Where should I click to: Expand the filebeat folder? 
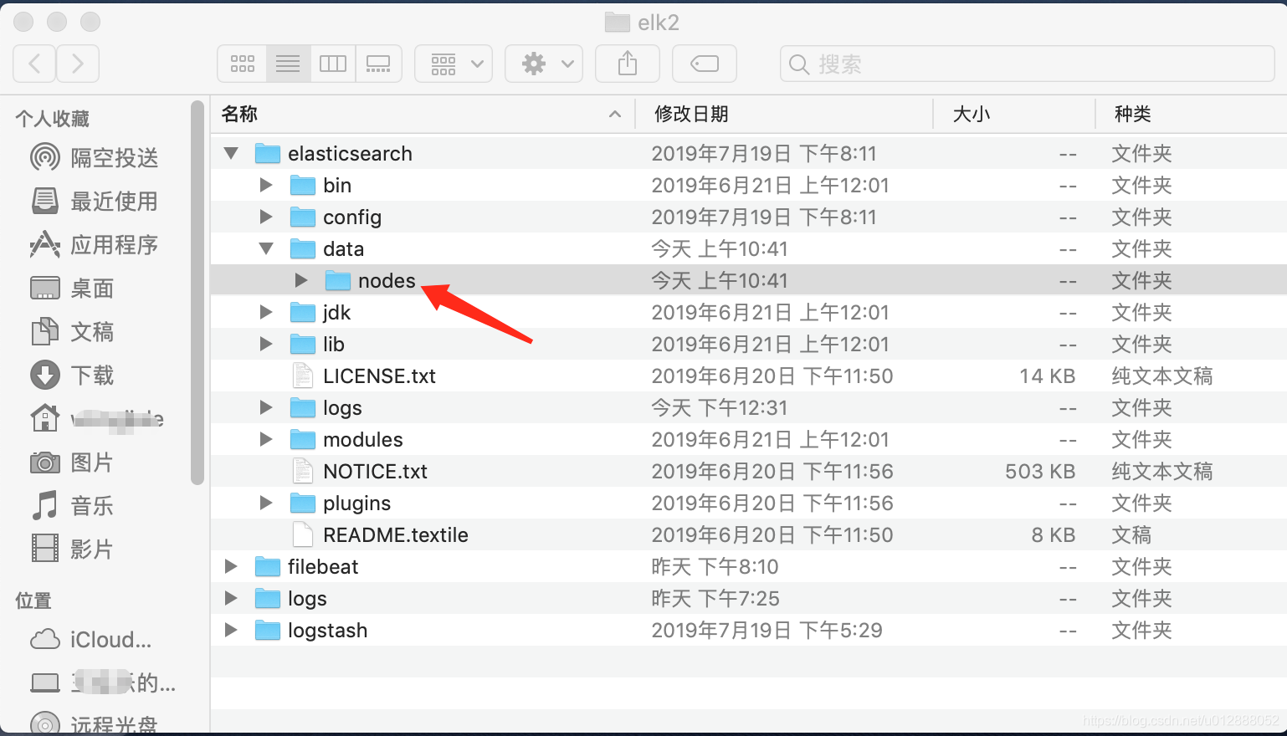pyautogui.click(x=231, y=566)
